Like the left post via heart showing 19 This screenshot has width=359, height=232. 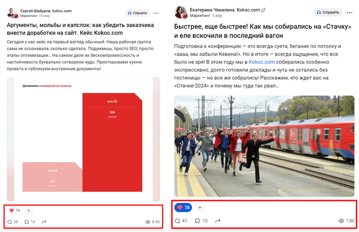point(15,211)
